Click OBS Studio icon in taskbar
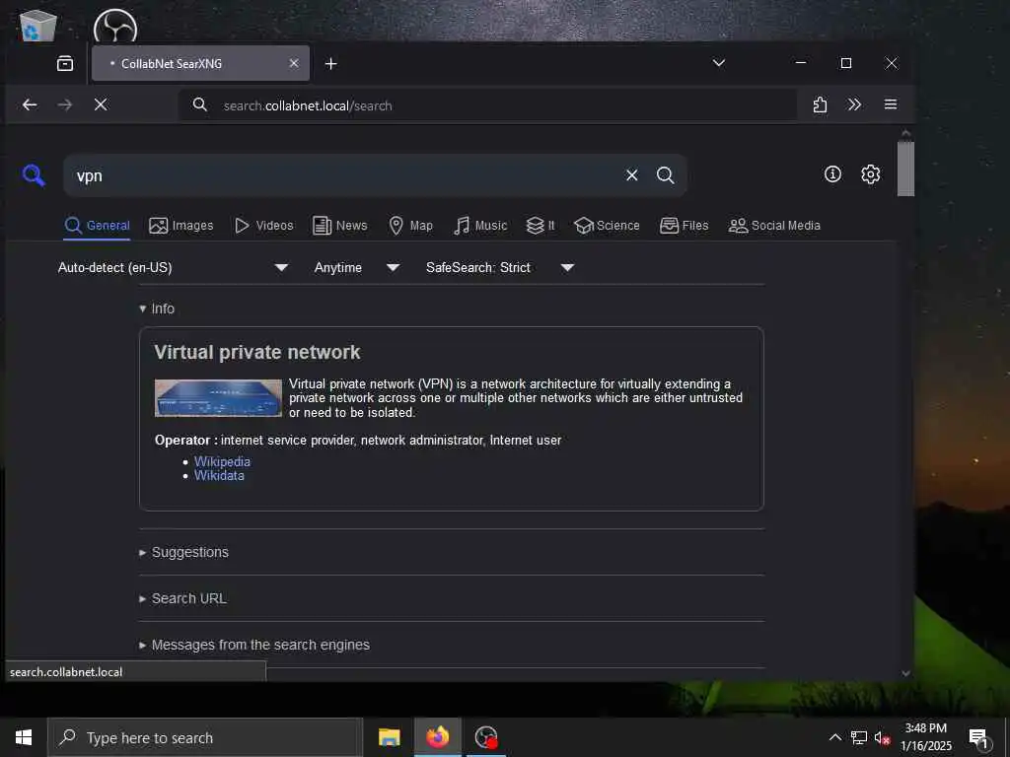 point(485,737)
